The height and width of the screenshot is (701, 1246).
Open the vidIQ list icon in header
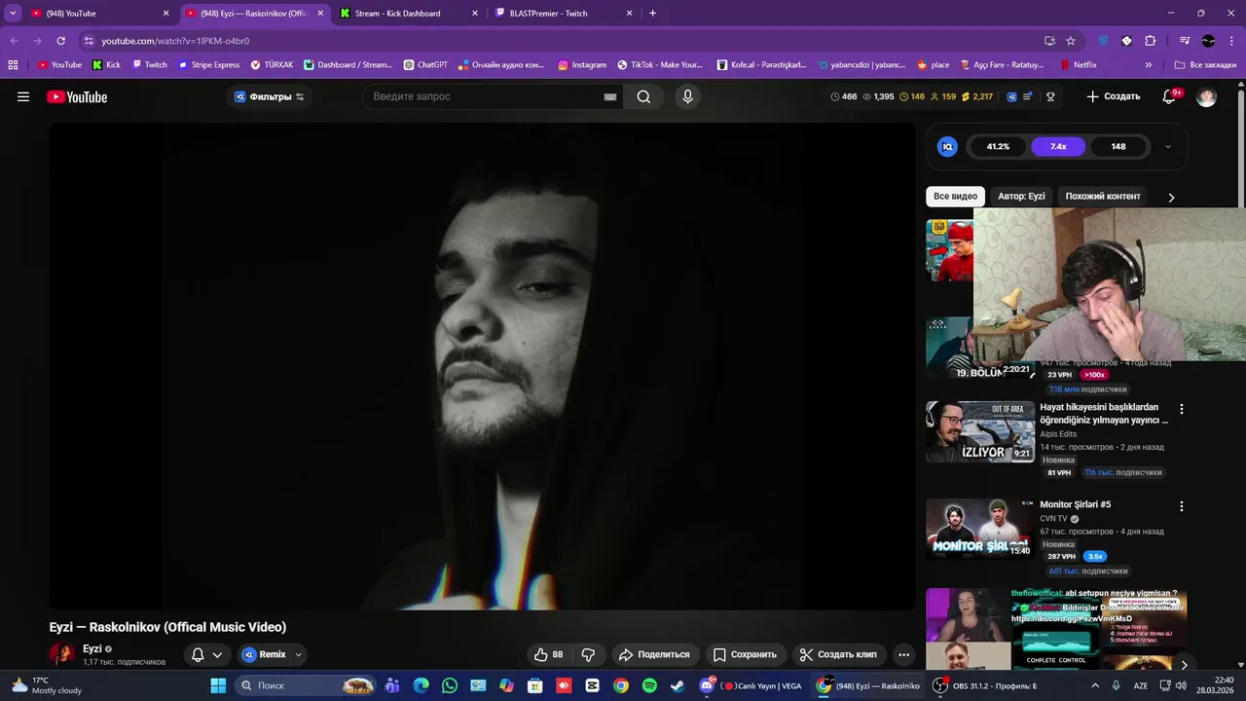pos(1027,96)
